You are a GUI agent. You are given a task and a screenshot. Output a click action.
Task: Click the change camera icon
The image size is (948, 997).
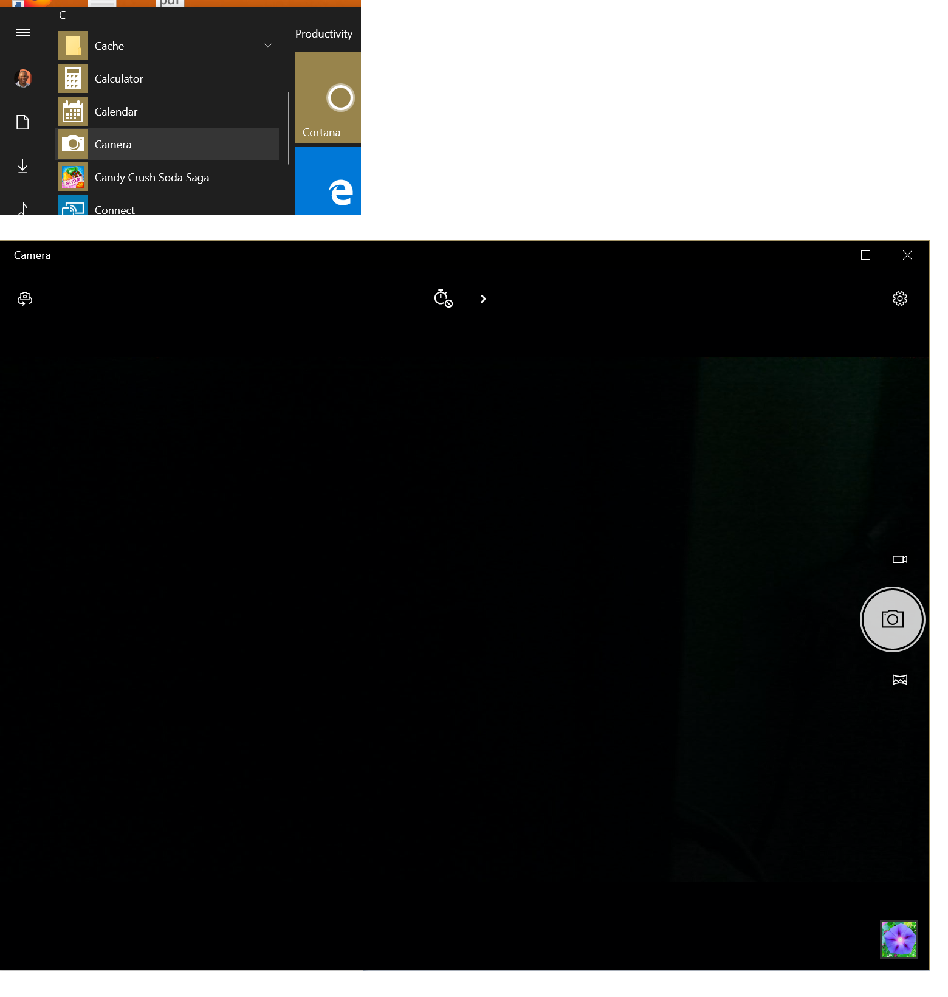(x=25, y=298)
